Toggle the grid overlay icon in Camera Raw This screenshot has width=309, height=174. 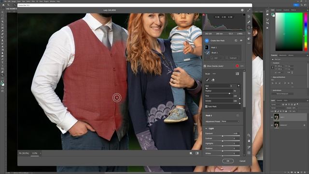249,153
